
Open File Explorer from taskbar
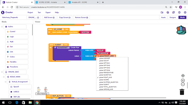click(30, 103)
